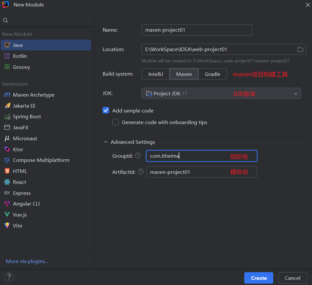Open the Project JDK 17 dropdown

[221, 93]
